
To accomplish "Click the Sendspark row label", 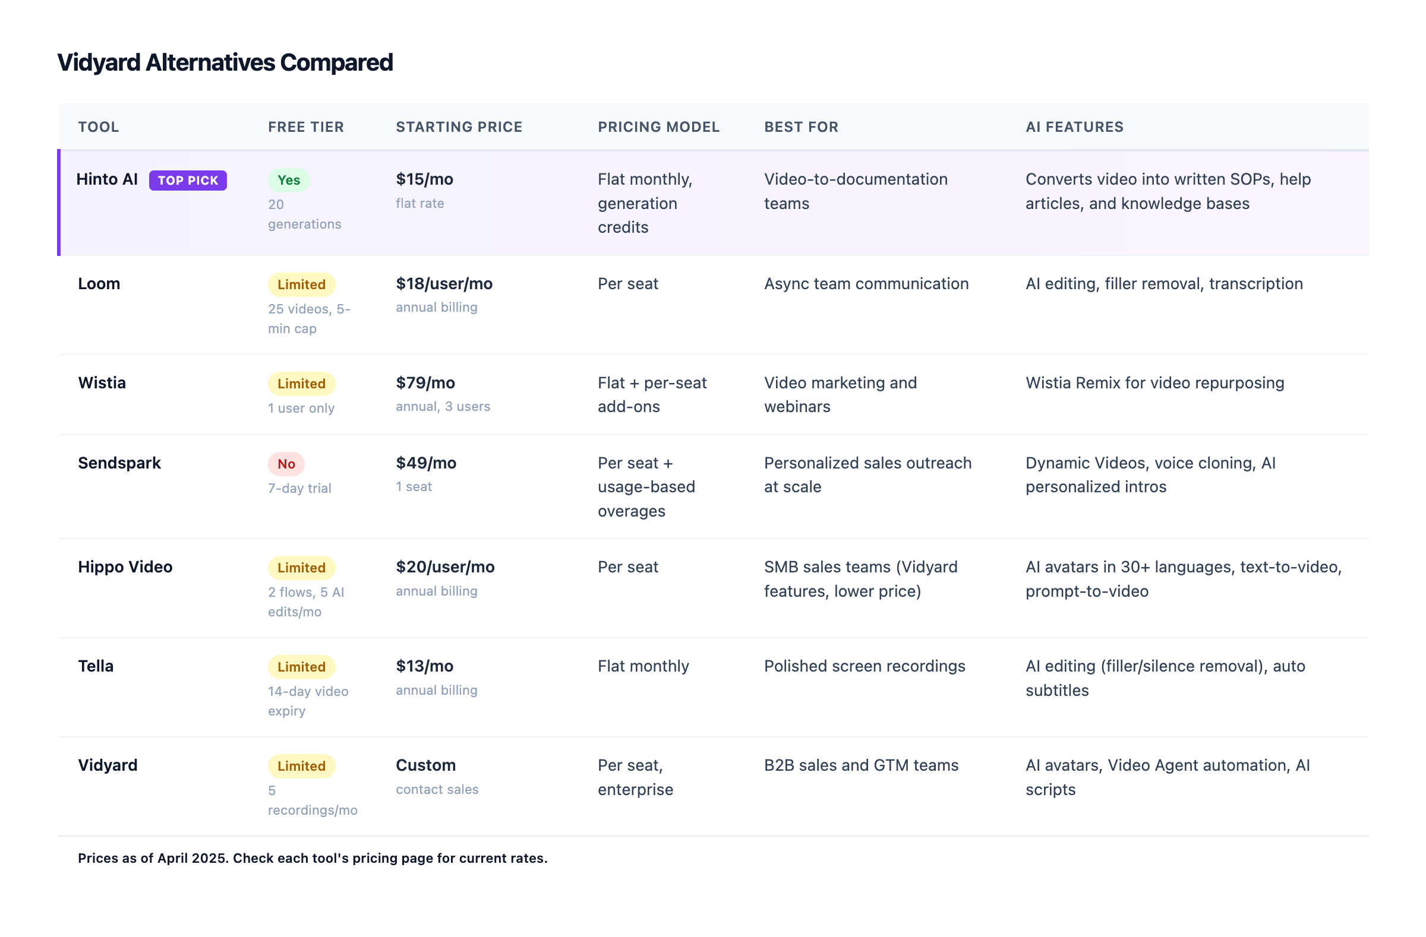I will (120, 462).
